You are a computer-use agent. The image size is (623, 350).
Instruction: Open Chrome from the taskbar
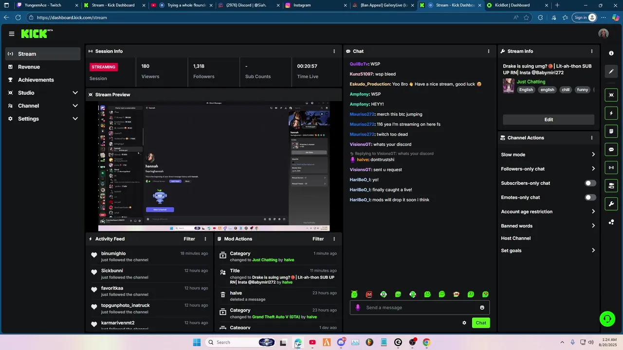pos(426,342)
